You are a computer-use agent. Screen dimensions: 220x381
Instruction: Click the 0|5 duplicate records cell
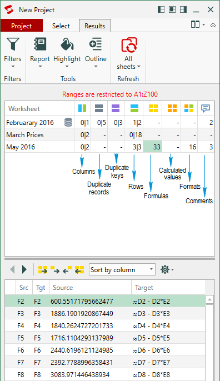pos(99,122)
